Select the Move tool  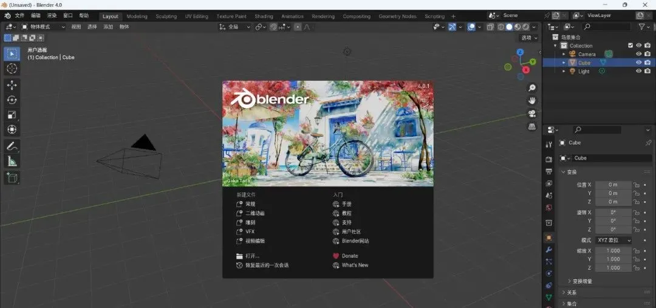12,85
